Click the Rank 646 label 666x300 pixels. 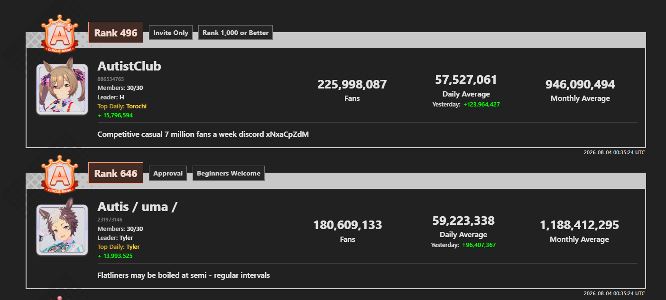click(x=116, y=173)
